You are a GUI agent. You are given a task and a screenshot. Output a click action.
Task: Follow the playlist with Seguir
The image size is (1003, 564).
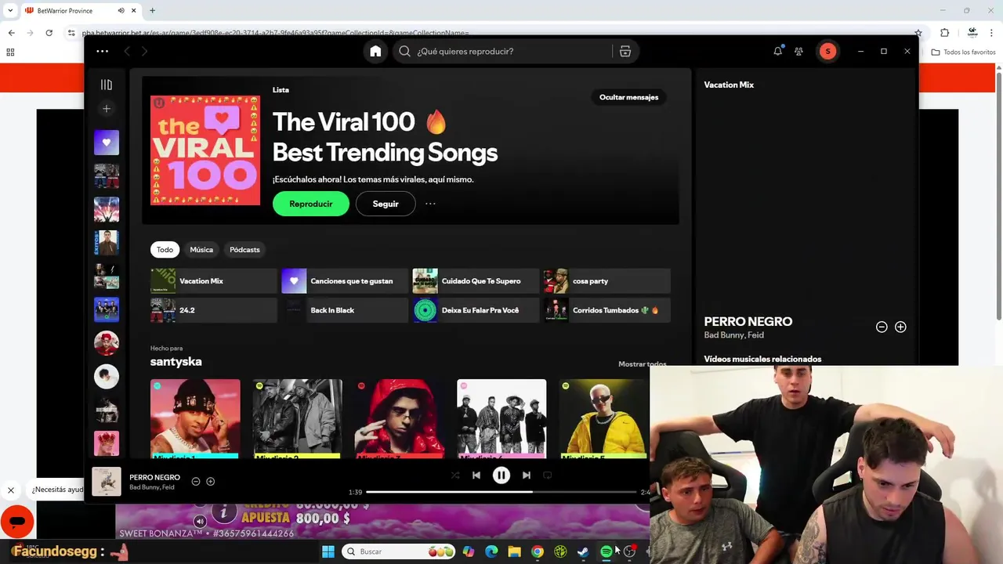pos(386,204)
